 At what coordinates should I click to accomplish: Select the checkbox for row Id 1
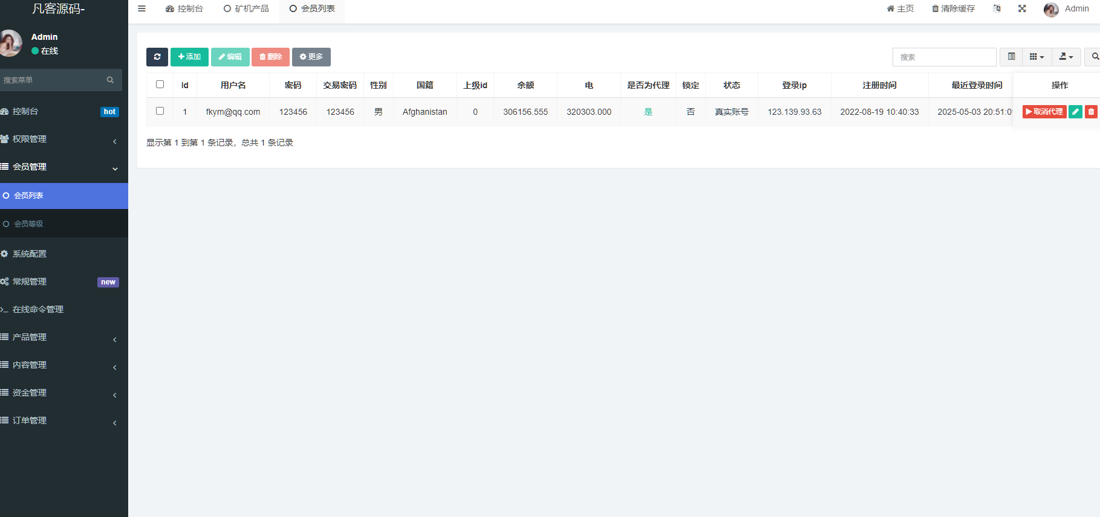pyautogui.click(x=160, y=111)
